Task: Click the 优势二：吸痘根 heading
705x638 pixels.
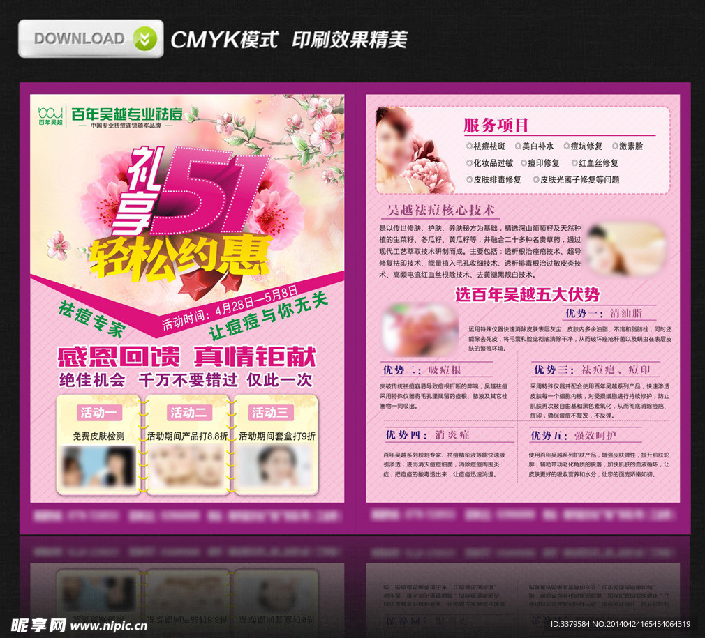Action: (422, 370)
